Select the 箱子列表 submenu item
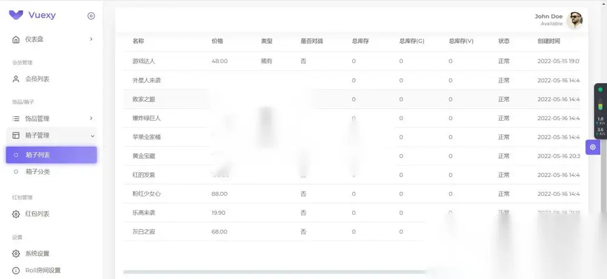607x279 pixels. 52,155
